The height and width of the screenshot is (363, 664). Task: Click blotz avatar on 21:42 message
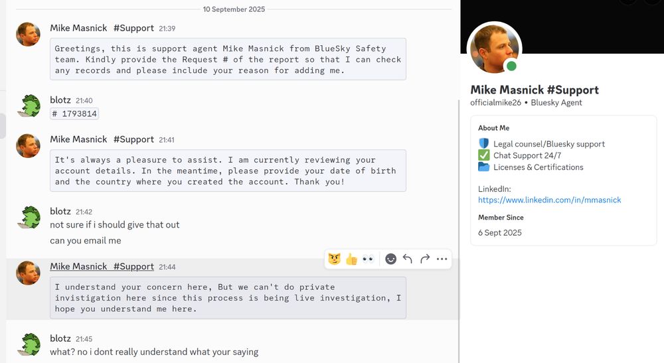click(29, 217)
